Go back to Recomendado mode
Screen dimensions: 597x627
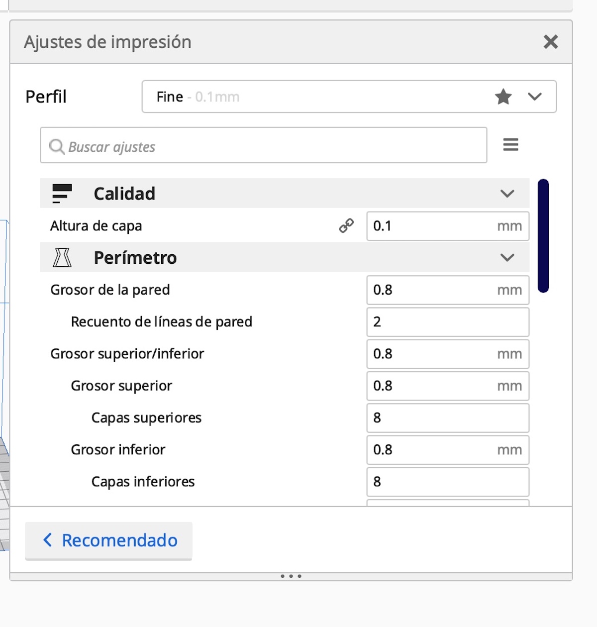click(109, 540)
